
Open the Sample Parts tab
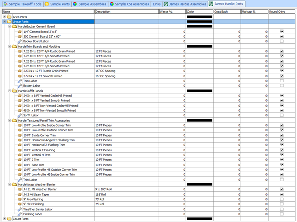[57, 4]
